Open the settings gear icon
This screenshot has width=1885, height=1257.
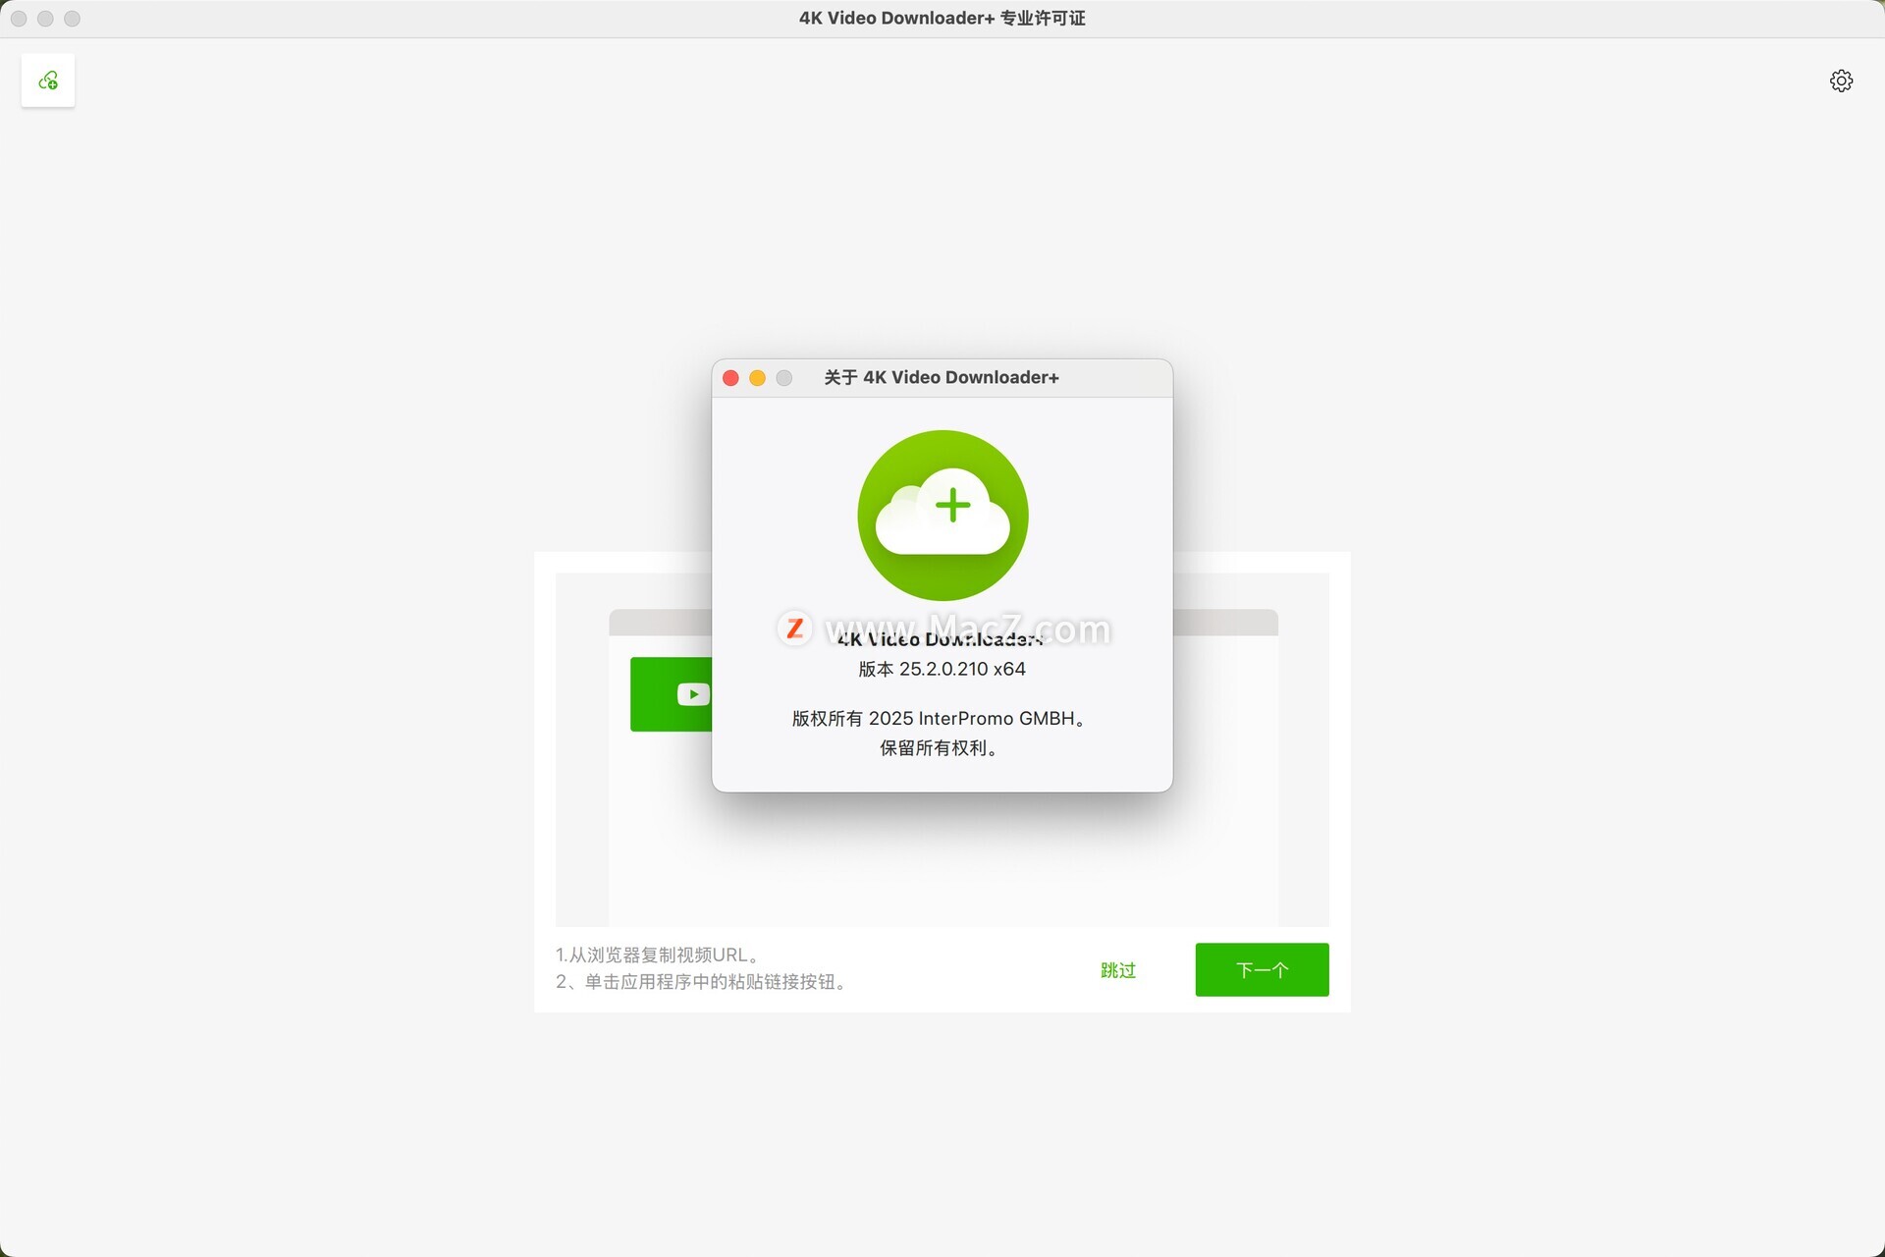[1841, 81]
